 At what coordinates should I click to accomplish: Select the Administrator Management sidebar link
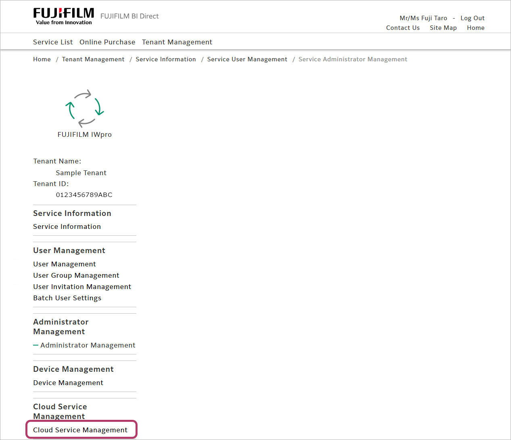[x=88, y=345]
